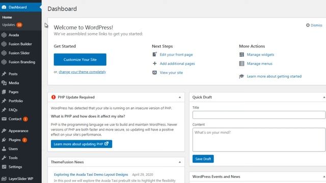Viewport: 326px width, 183px height.
Task: Open Learn more about getting started link
Action: click(x=274, y=76)
